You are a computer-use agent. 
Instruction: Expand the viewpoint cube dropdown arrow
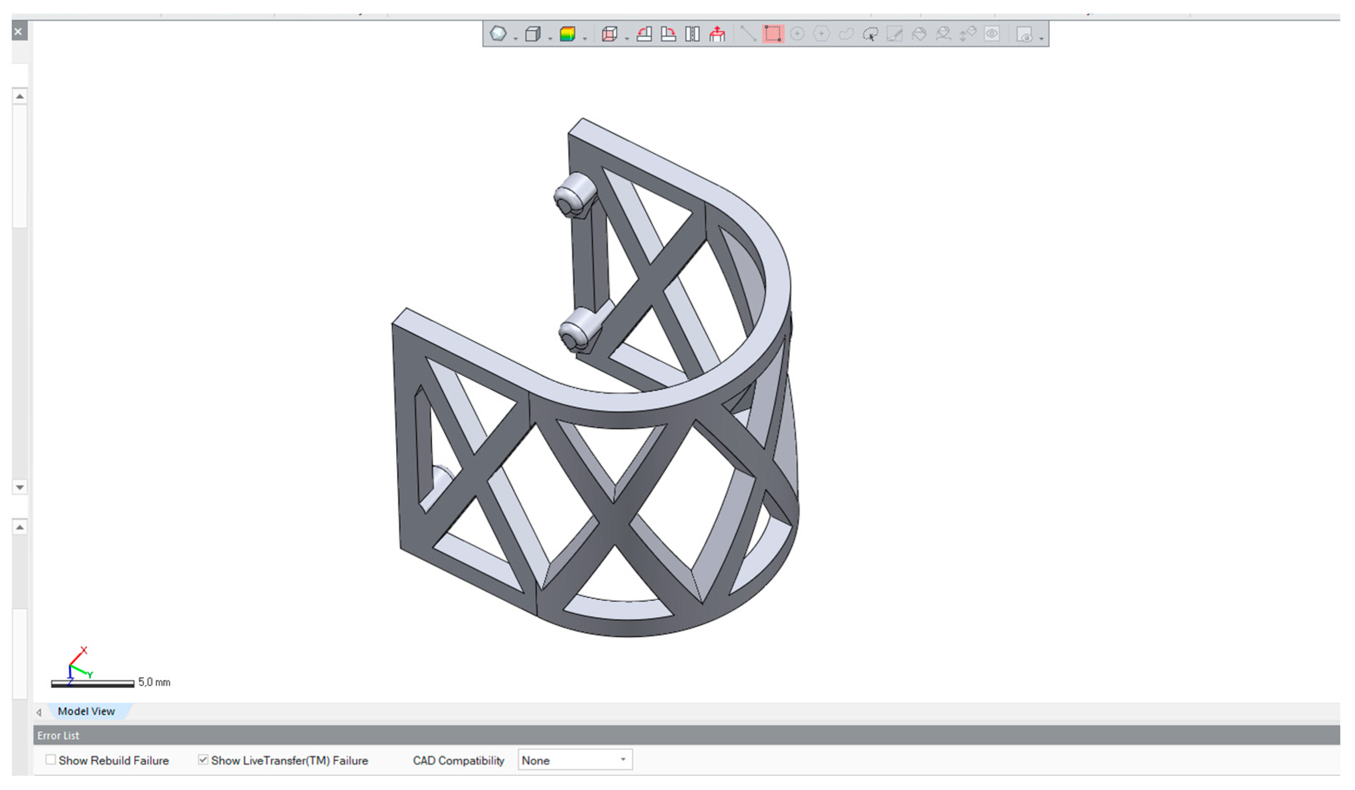coord(627,38)
